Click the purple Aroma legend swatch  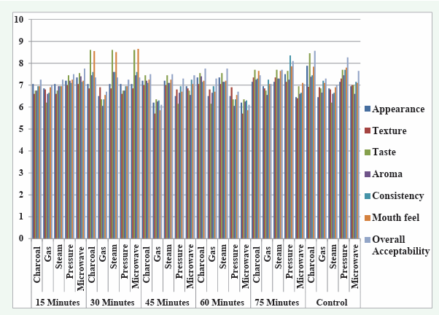[x=368, y=174]
